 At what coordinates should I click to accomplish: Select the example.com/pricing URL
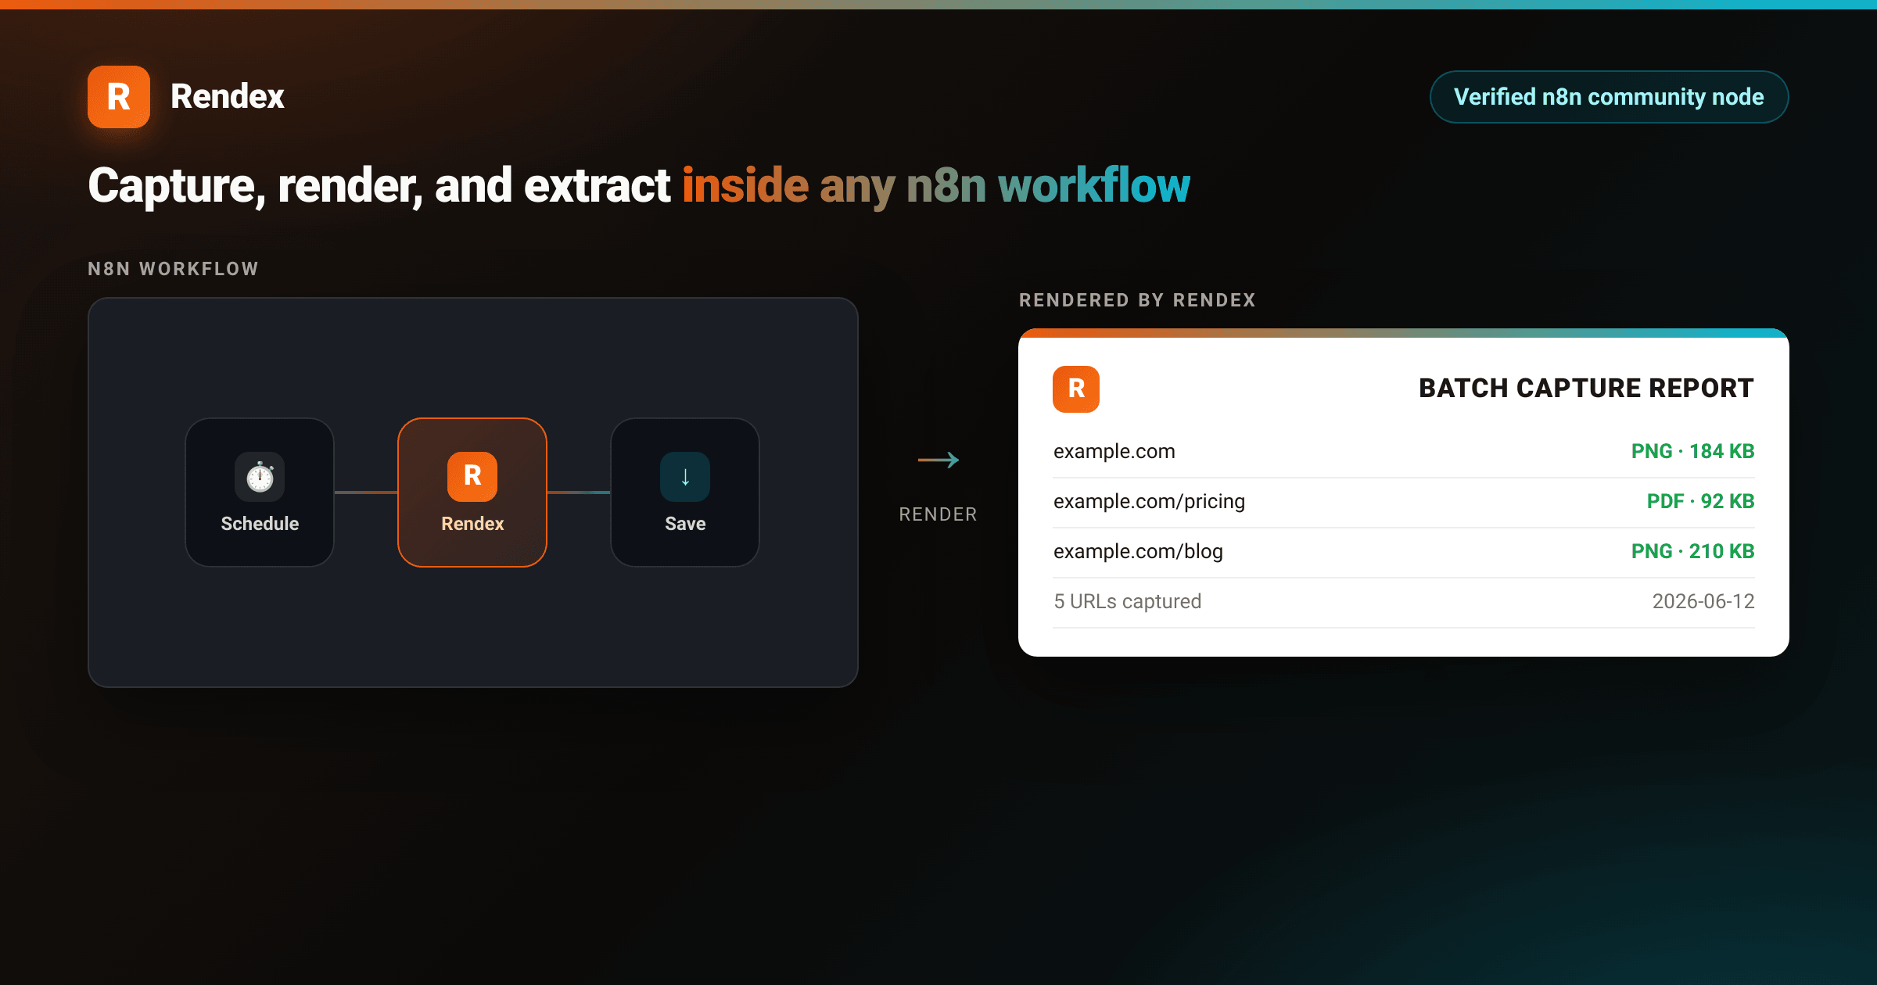point(1149,501)
